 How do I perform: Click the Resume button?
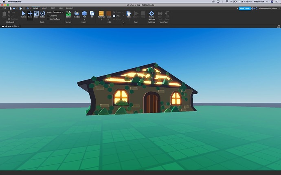click(136, 15)
